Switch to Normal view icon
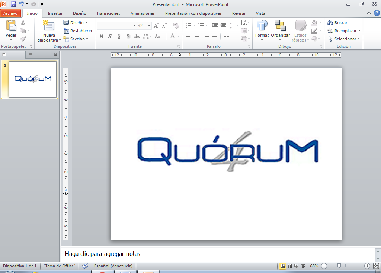The image size is (381, 273). pyautogui.click(x=283, y=266)
